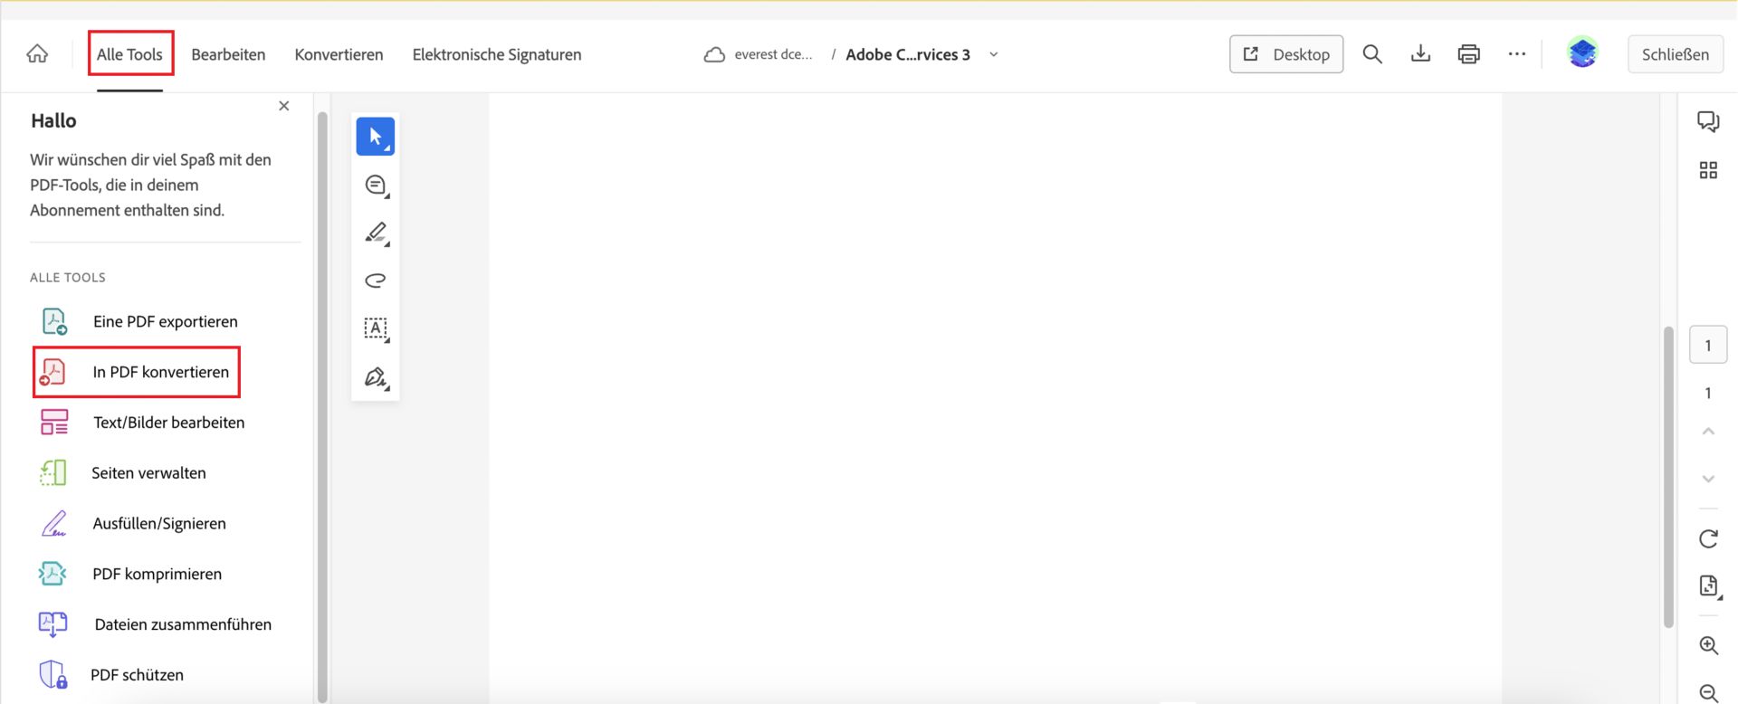Image resolution: width=1738 pixels, height=704 pixels.
Task: Click the Adobe C...rvices 3 file name
Action: (907, 54)
